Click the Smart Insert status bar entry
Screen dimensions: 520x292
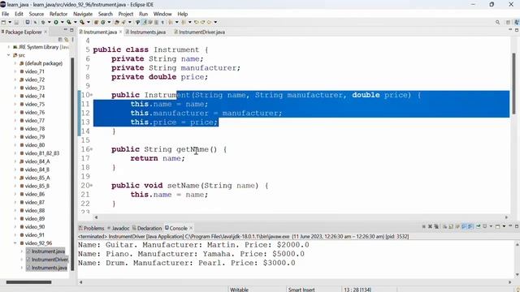click(301, 290)
